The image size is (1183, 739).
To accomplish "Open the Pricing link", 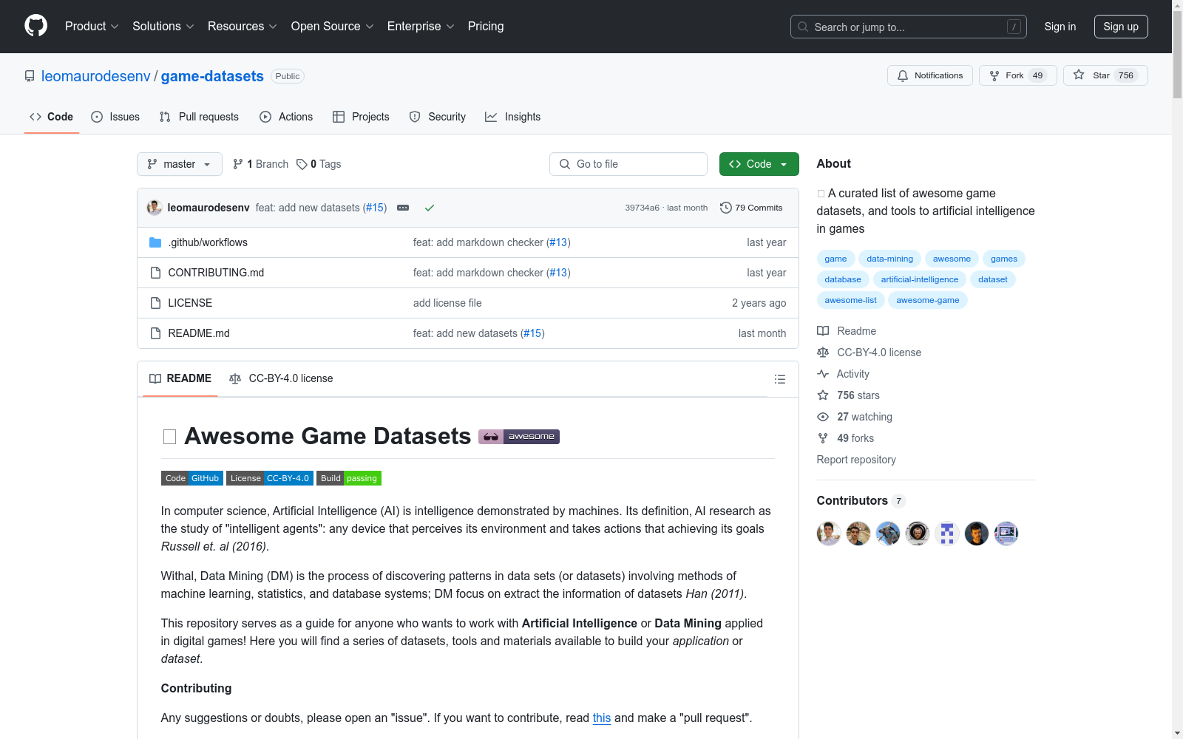I will coord(486,27).
